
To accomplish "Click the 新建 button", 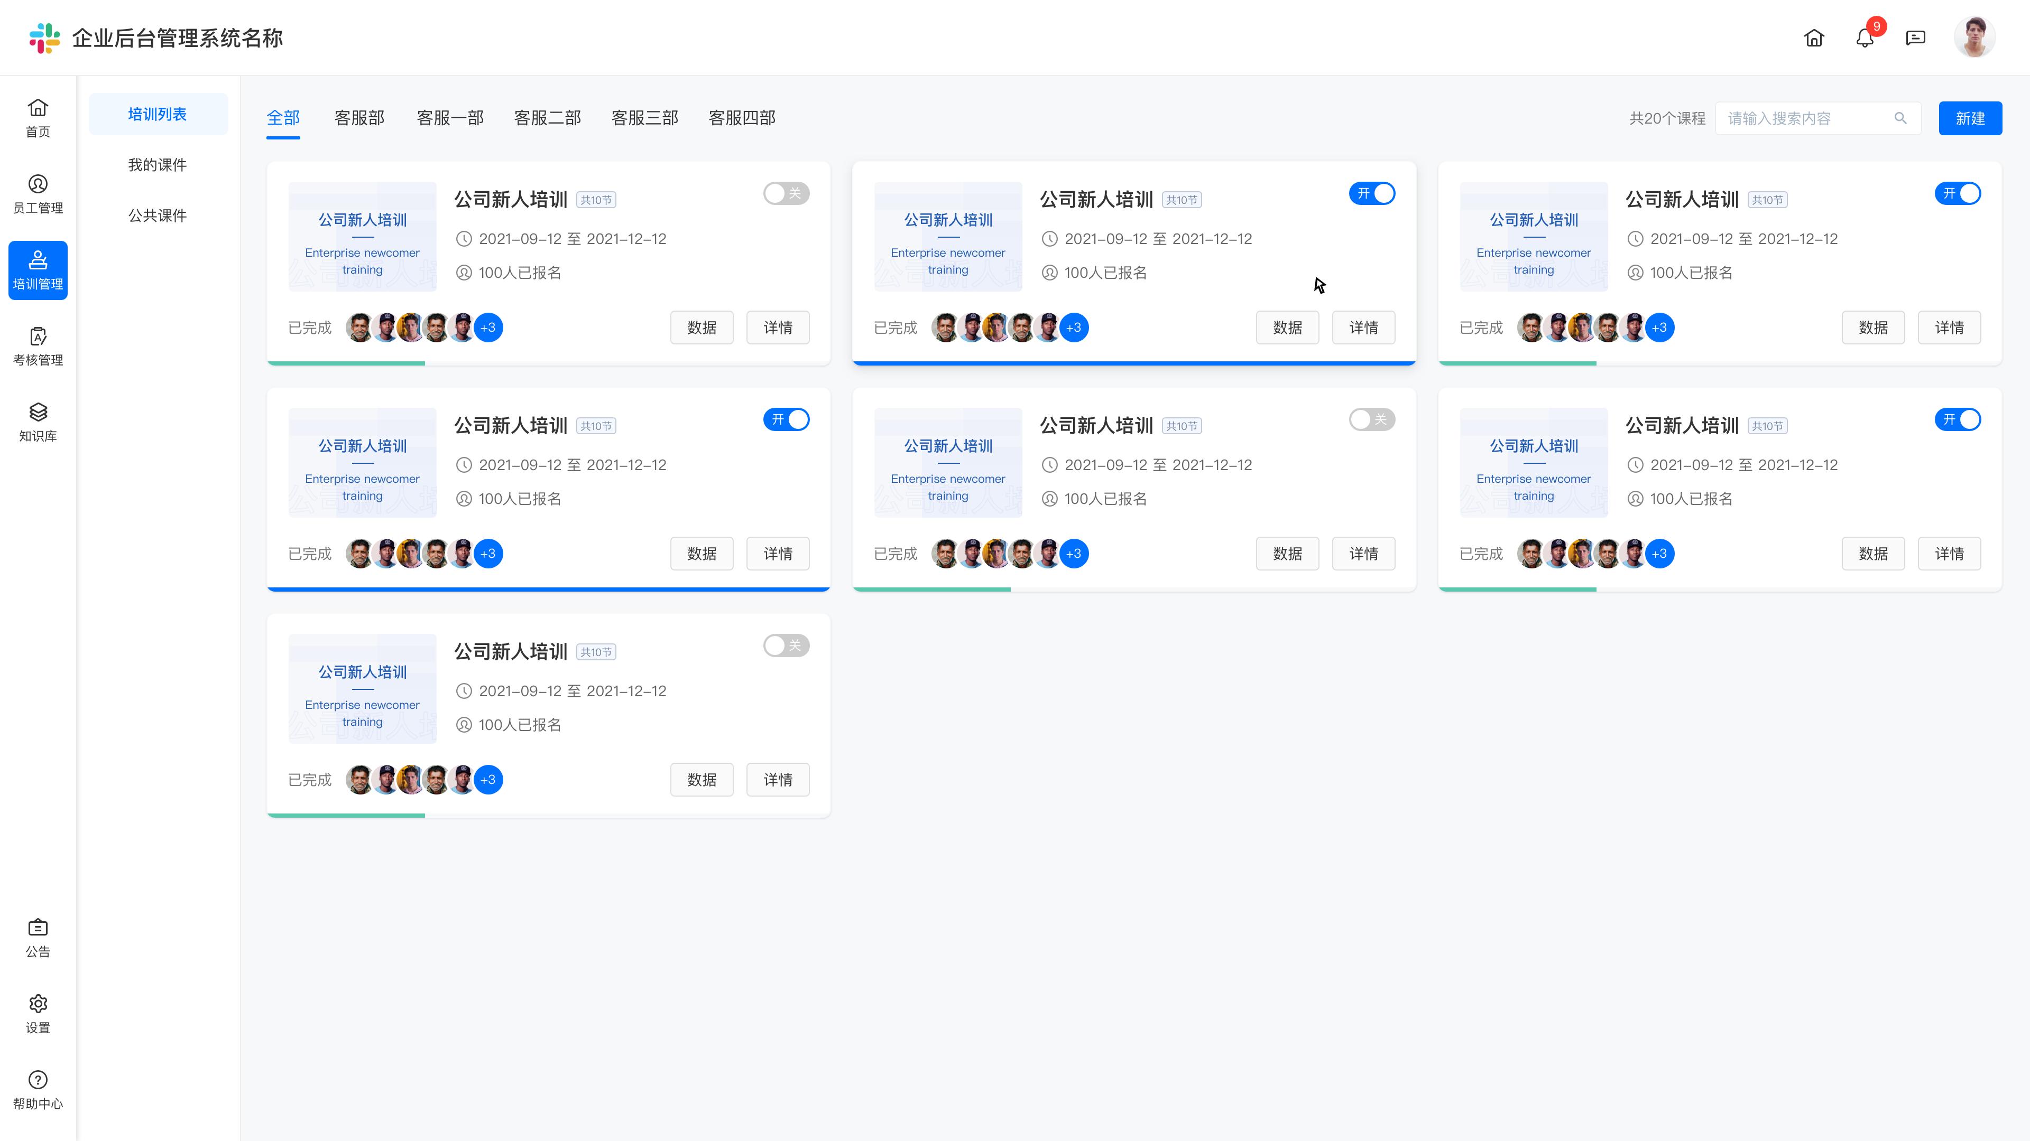I will tap(1969, 118).
